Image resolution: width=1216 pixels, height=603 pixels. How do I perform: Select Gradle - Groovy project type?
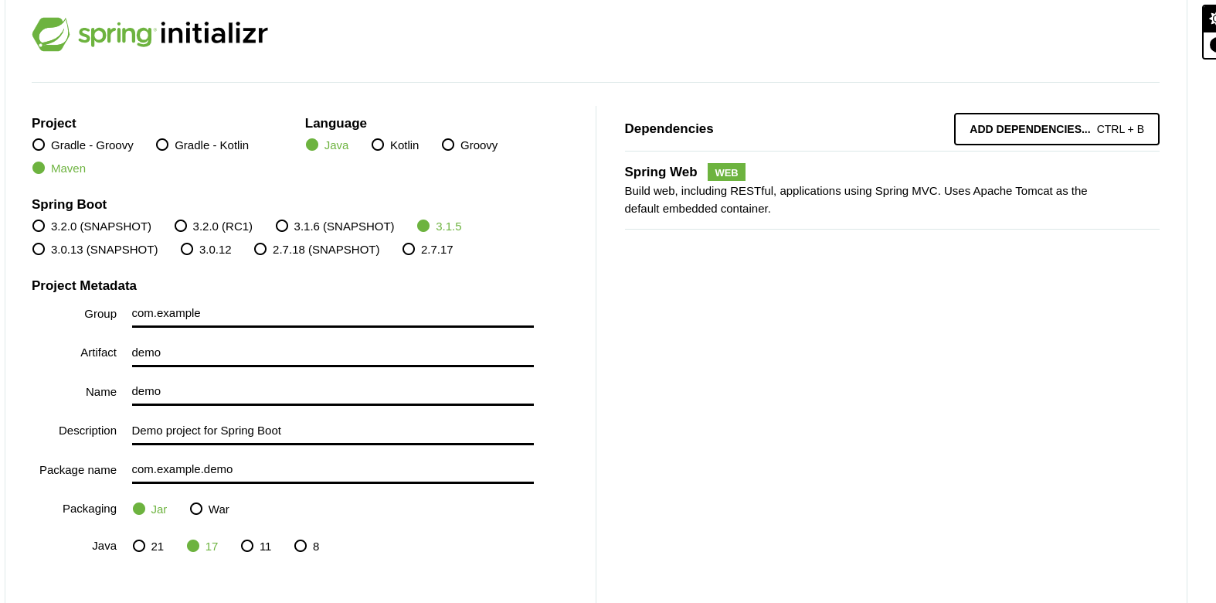pos(39,145)
